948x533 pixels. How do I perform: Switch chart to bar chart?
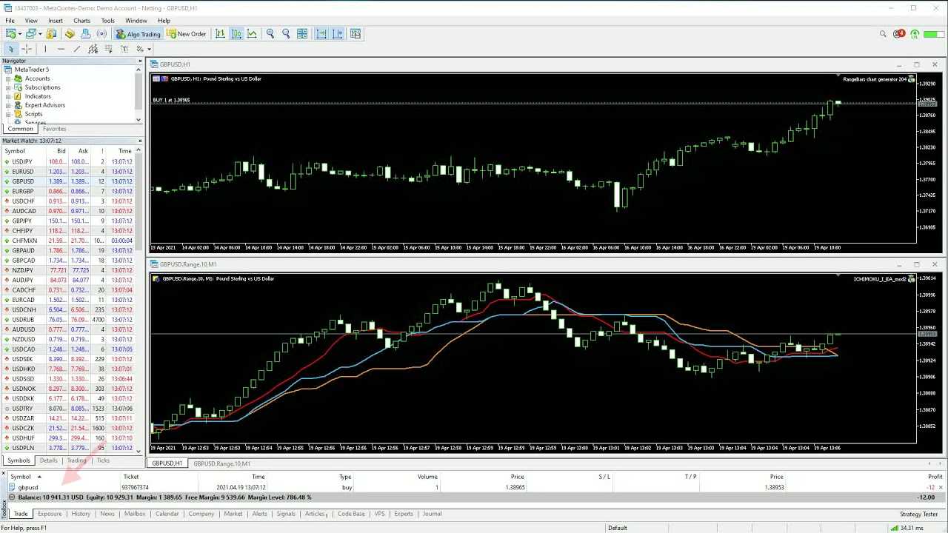[220, 33]
